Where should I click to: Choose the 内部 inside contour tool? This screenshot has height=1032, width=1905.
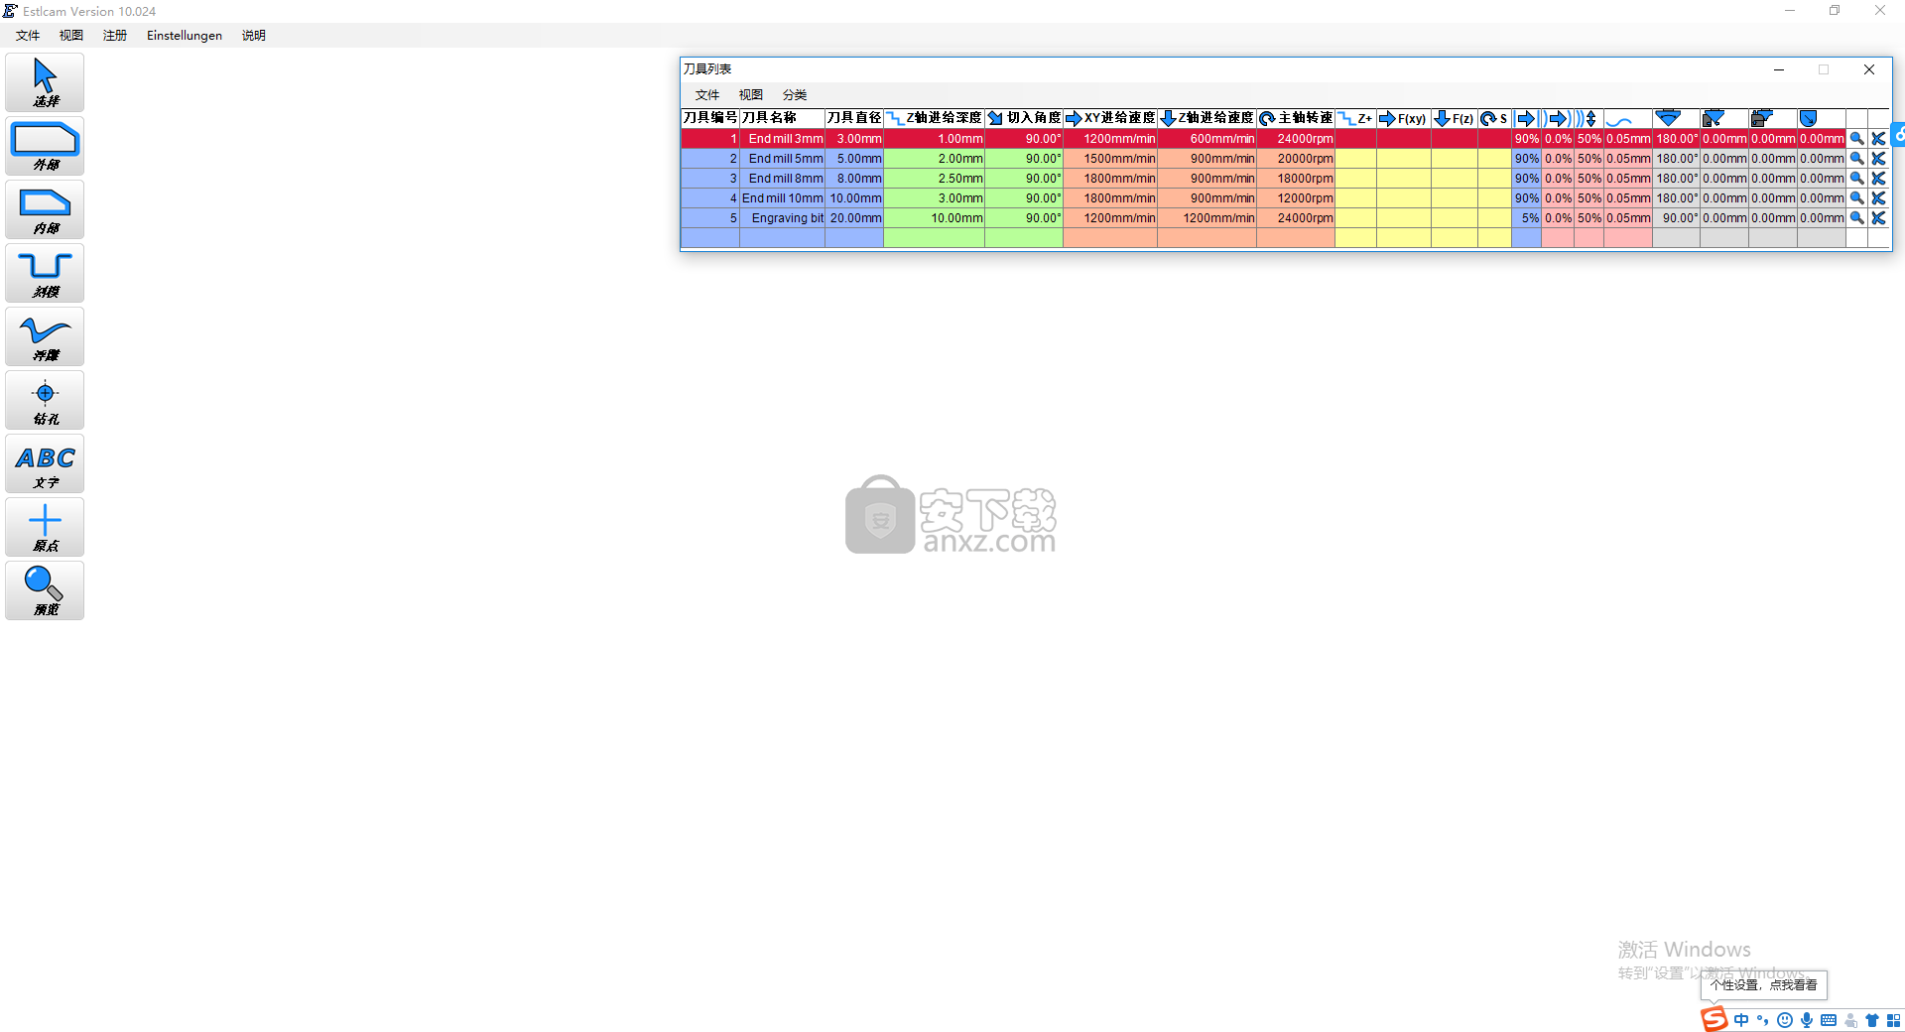tap(45, 209)
